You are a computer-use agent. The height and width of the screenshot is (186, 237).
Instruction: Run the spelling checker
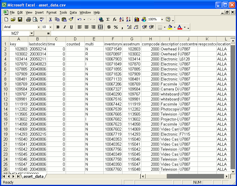click(x=42, y=19)
